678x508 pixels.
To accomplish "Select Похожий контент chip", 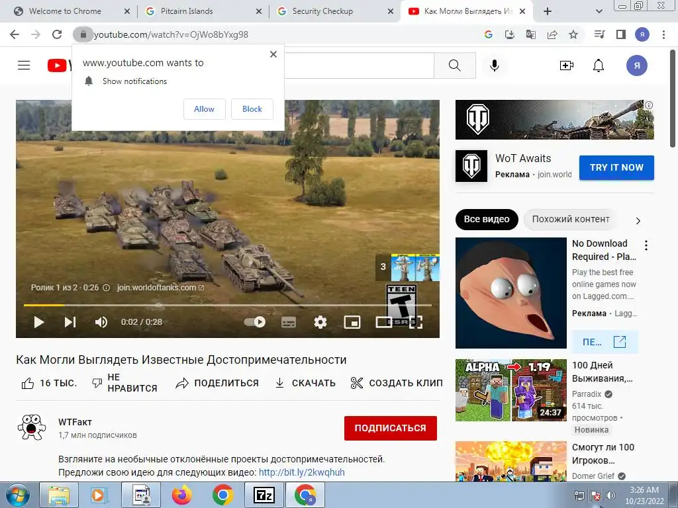I will 571,219.
